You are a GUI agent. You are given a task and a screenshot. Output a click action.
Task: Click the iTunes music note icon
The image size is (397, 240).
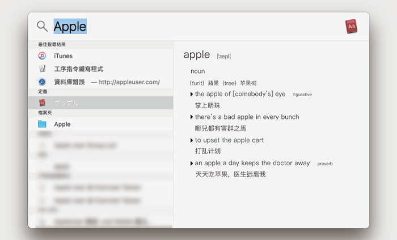(42, 55)
